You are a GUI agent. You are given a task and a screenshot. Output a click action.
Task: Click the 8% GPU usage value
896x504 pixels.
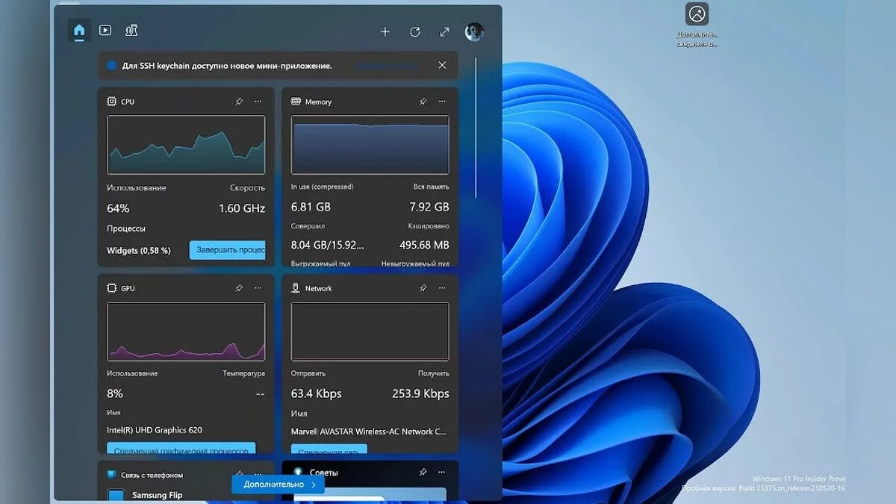coord(115,393)
